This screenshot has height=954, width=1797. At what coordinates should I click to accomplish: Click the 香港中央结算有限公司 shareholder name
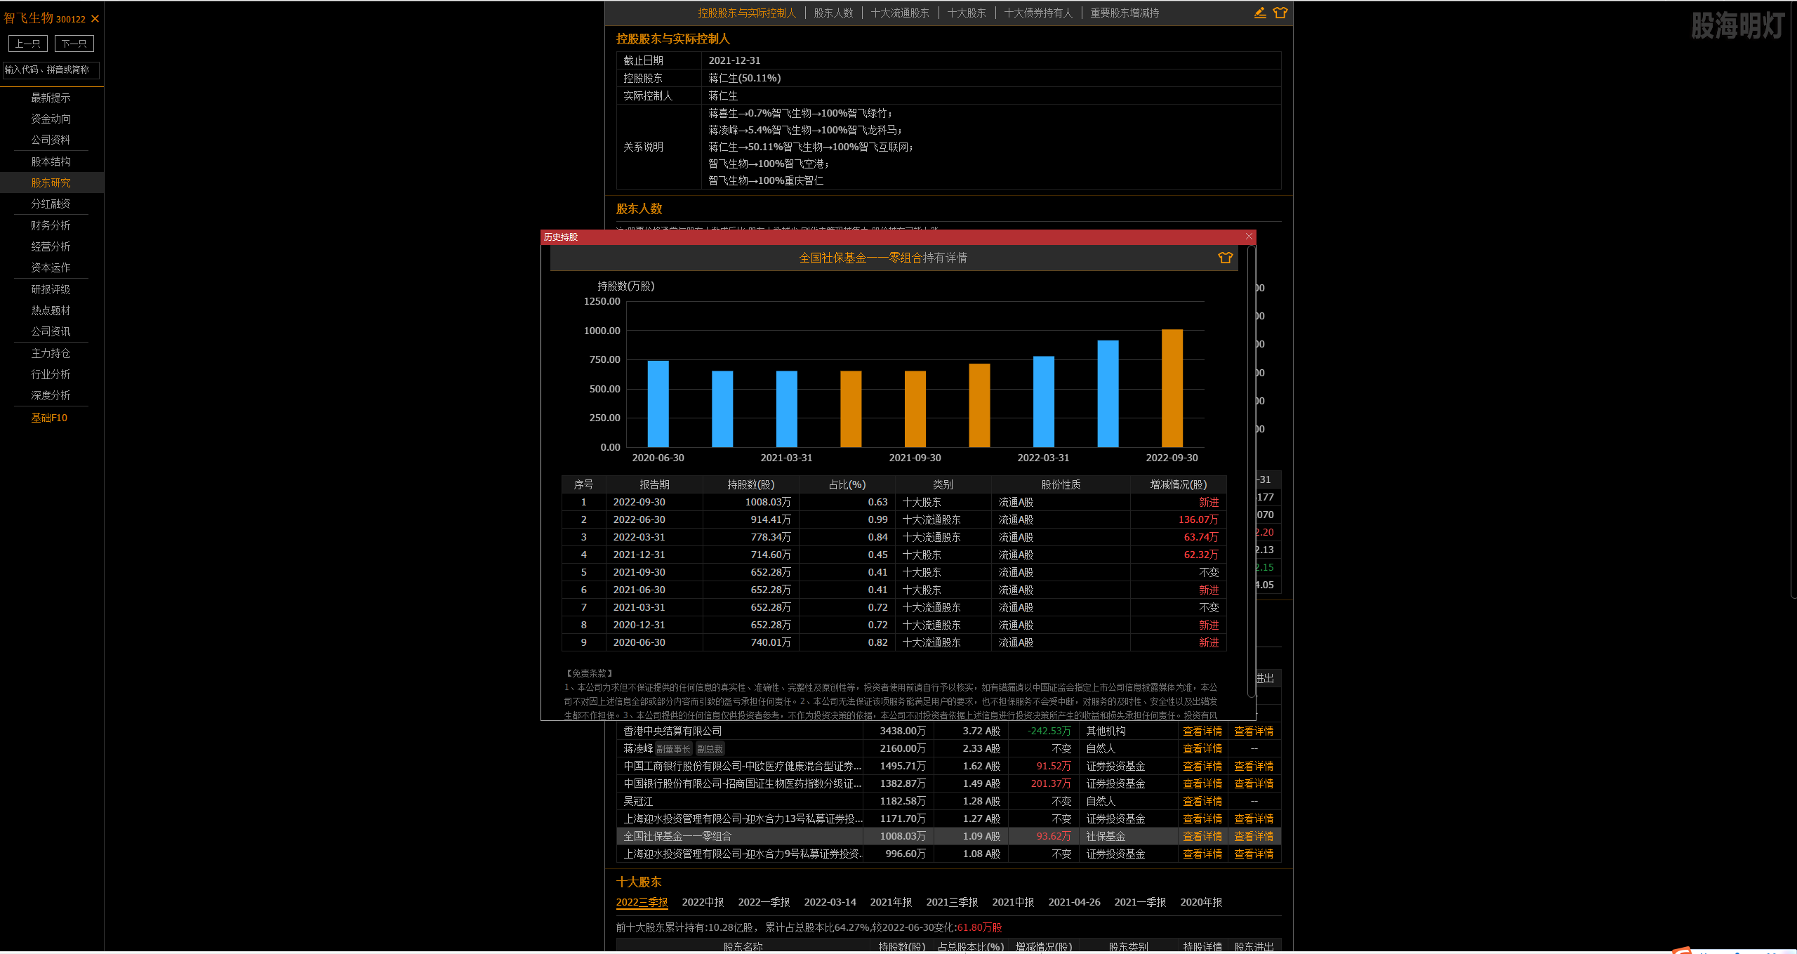click(x=672, y=731)
